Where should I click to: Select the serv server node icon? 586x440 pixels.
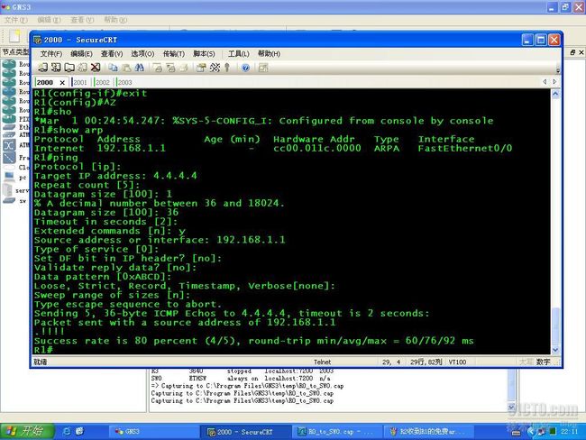[x=7, y=190]
